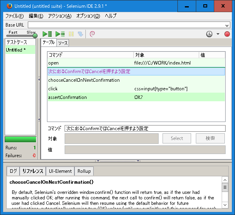The width and height of the screenshot is (235, 215).
Task: Switch to the ログ tab
Action: (x=13, y=171)
